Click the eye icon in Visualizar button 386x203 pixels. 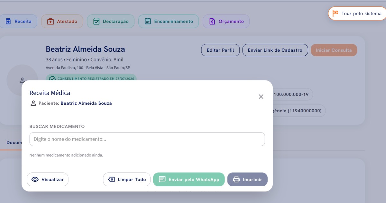coord(35,180)
